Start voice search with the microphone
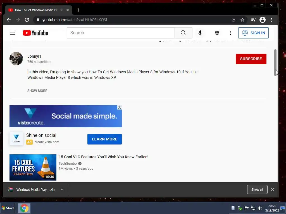The height and width of the screenshot is (214, 286). pyautogui.click(x=200, y=33)
